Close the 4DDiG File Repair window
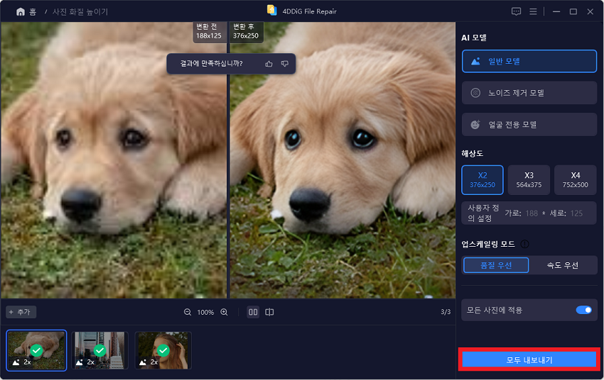This screenshot has height=380, width=604. click(x=590, y=11)
